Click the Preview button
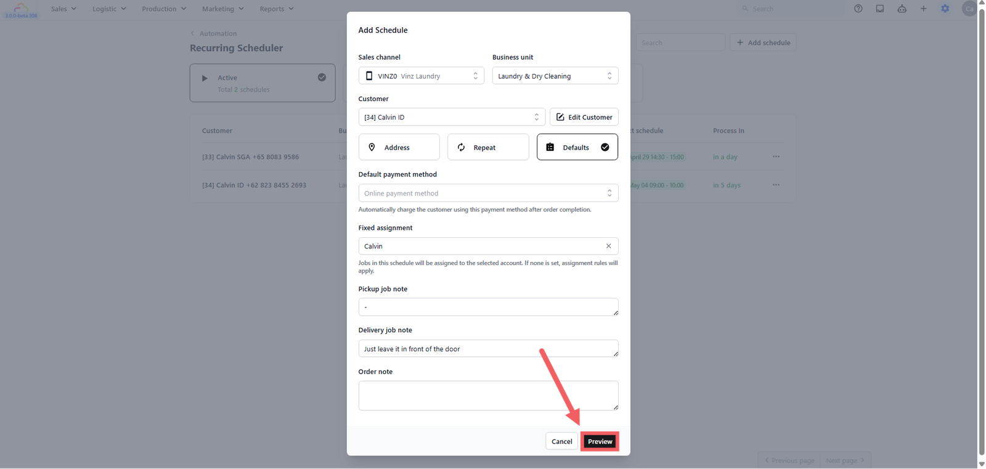This screenshot has width=986, height=469. (600, 441)
